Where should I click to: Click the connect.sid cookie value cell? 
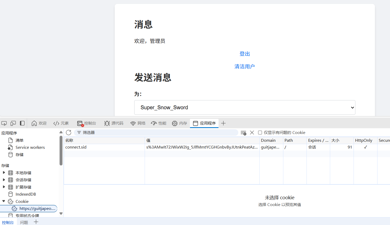coord(202,147)
